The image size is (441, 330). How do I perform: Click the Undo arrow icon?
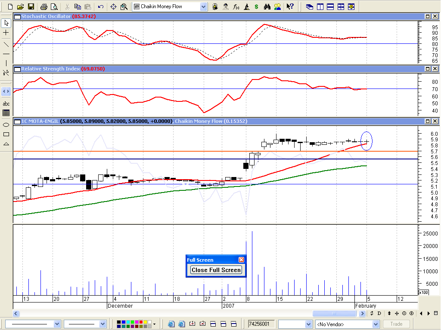(100, 7)
